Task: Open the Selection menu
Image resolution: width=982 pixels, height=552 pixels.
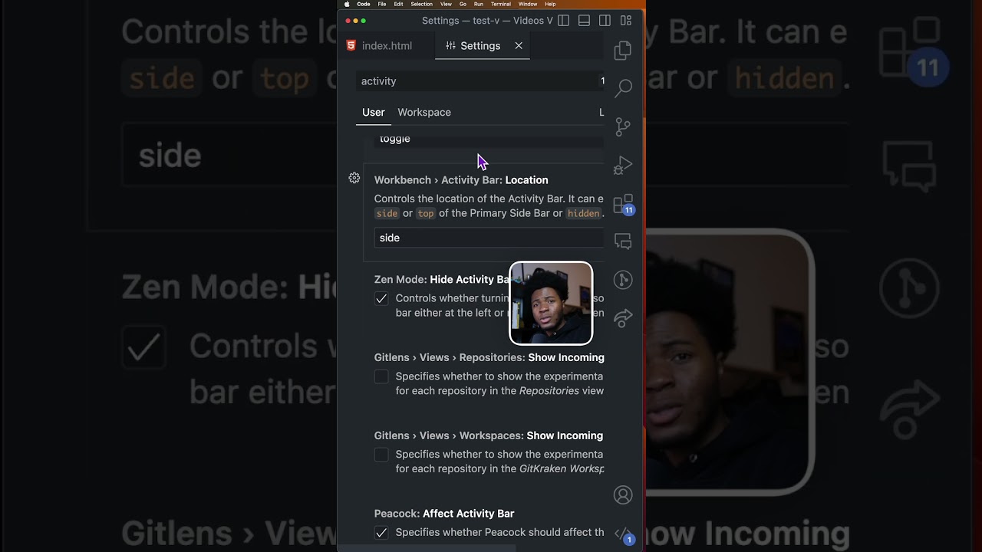Action: pos(421,4)
